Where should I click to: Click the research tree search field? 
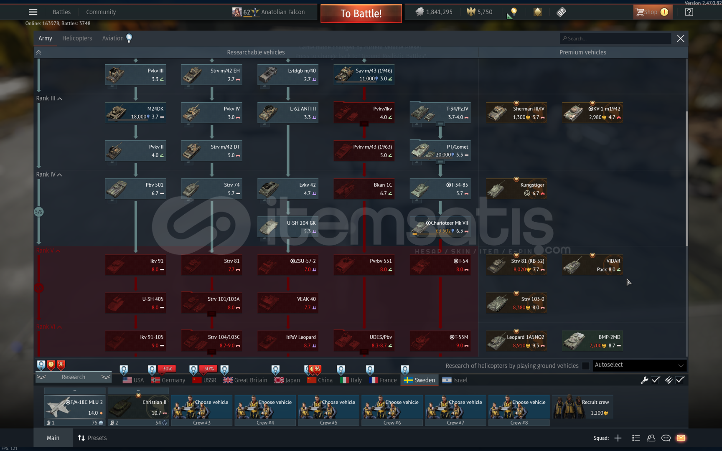coord(615,38)
